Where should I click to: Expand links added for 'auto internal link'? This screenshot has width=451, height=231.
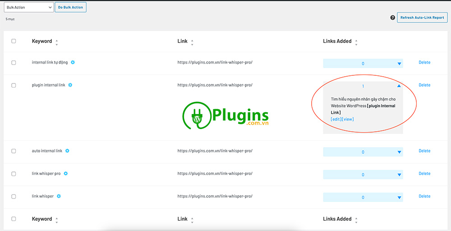(399, 152)
